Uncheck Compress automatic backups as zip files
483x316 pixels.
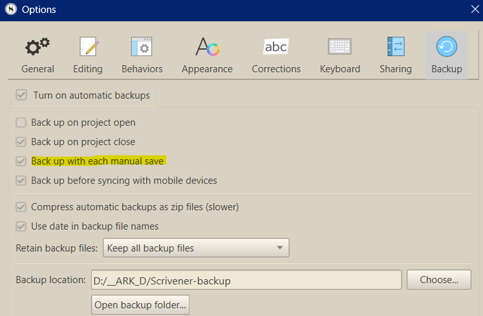tap(21, 208)
